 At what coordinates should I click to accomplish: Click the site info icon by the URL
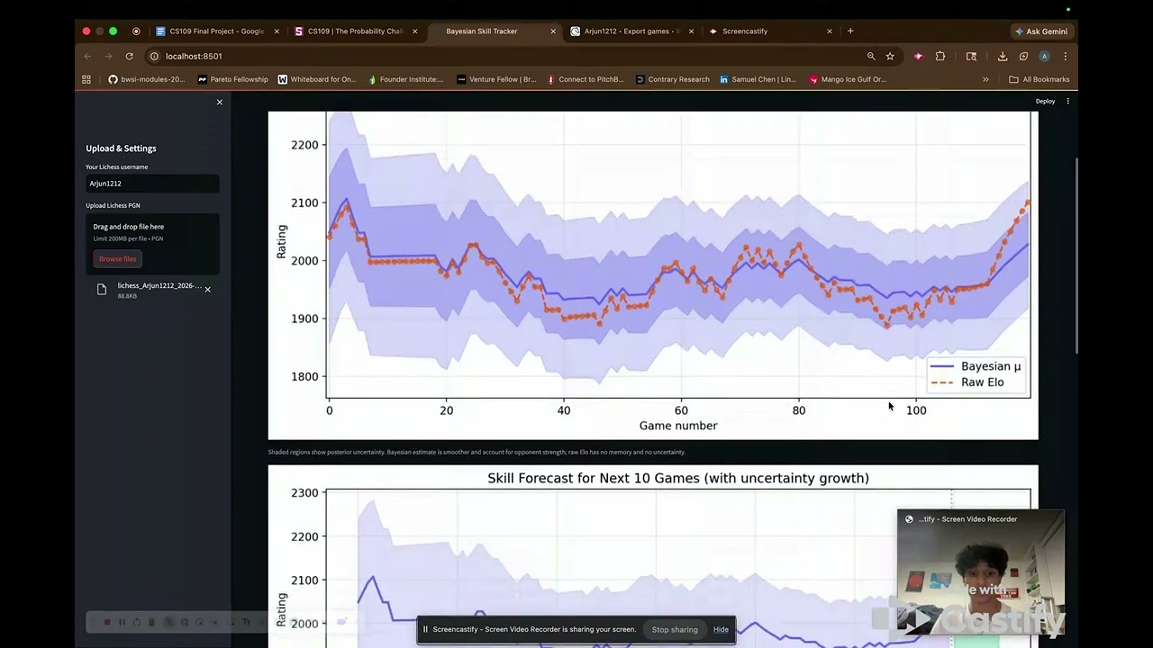pyautogui.click(x=154, y=56)
